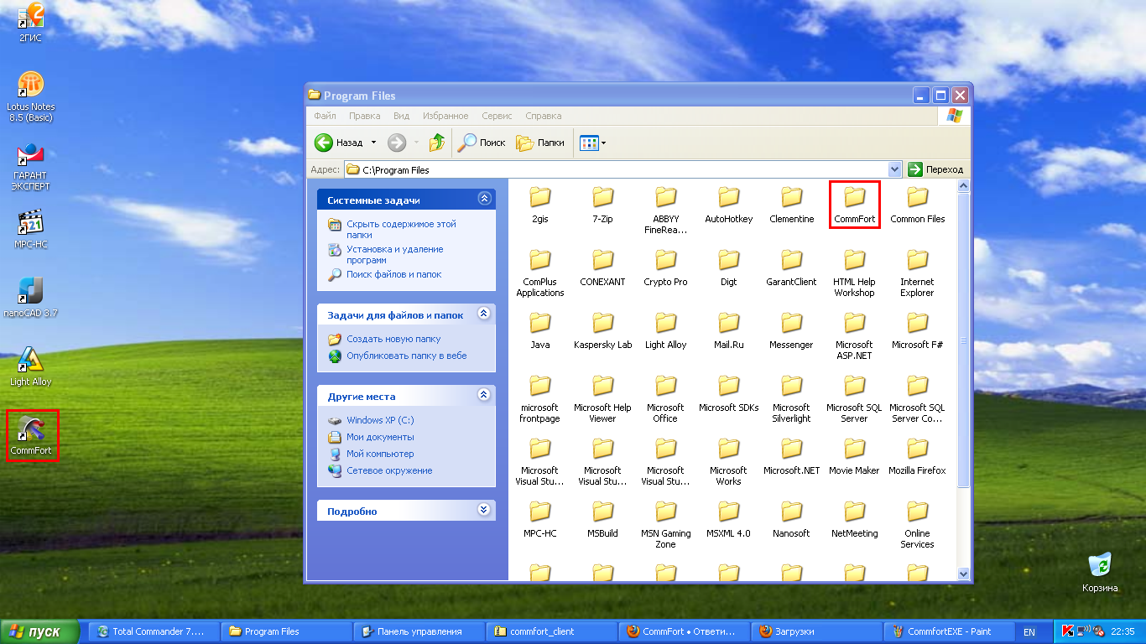
Task: Click the vertical scrollbar down arrow
Action: (x=963, y=574)
